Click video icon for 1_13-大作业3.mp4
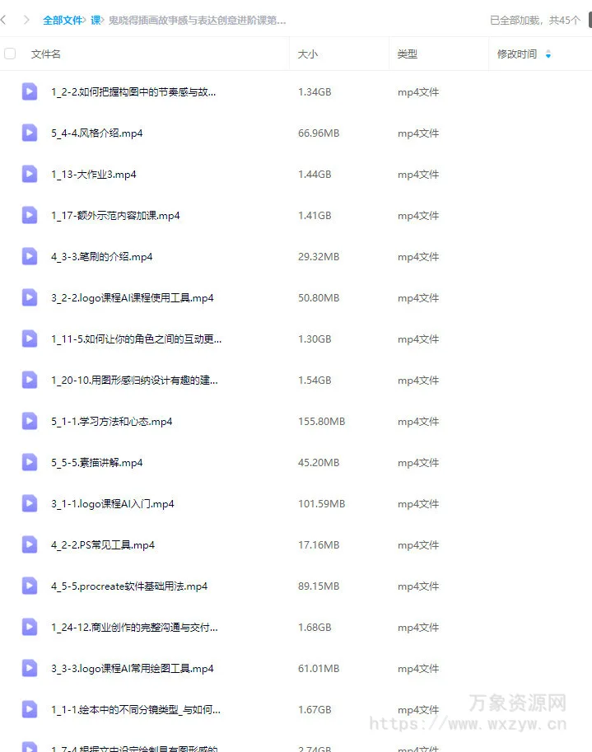 [x=30, y=174]
